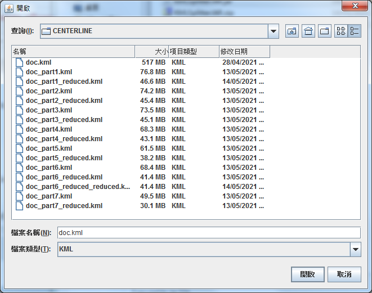
Task: Click the 45.4 MB size cell
Action: 153,101
